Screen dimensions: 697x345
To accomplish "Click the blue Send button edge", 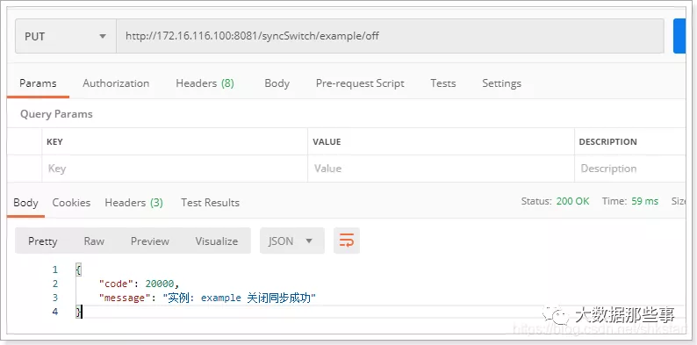I will (x=679, y=36).
